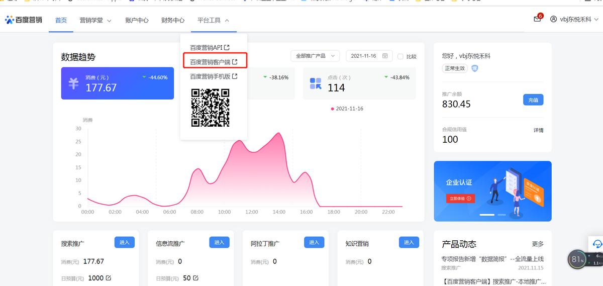Edit 信息流推广 daily budget pencil icon
The image size is (603, 286).
[x=195, y=277]
